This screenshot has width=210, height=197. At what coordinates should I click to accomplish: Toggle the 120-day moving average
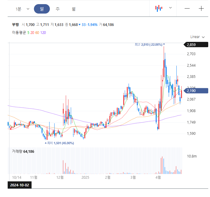[43, 33]
